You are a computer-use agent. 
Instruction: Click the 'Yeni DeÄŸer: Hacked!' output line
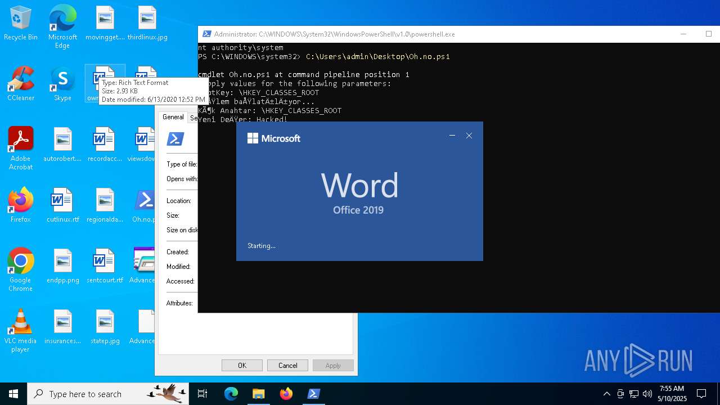click(x=243, y=119)
